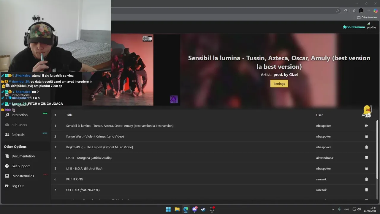
Task: Open File Explorer from taskbar
Action: [177, 209]
